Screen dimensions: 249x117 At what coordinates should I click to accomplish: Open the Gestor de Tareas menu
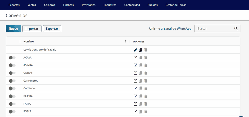click(176, 5)
